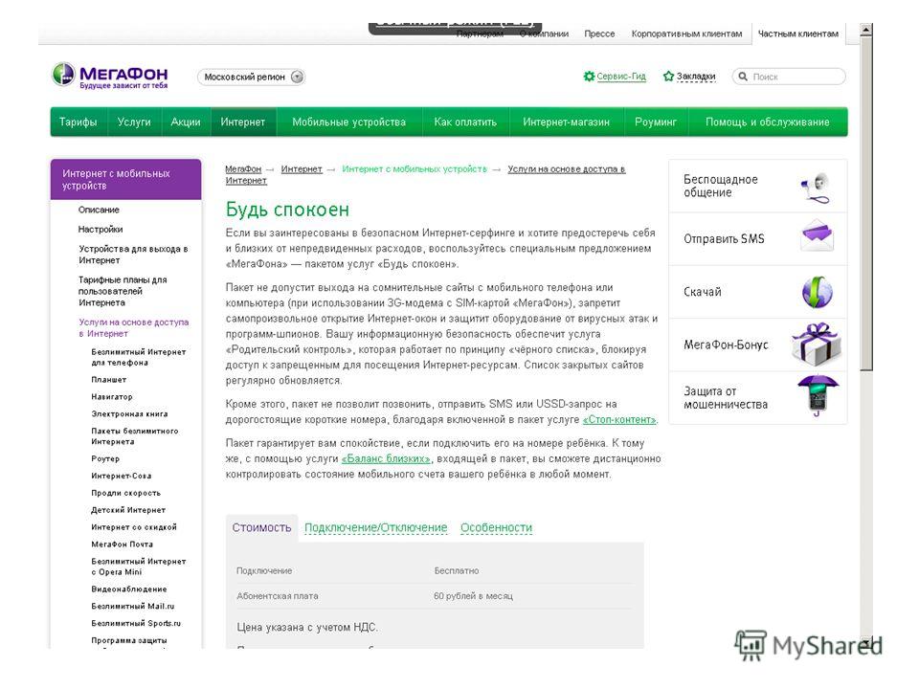Switch to the Стоимость tab
The width and height of the screenshot is (919, 689).
(261, 527)
